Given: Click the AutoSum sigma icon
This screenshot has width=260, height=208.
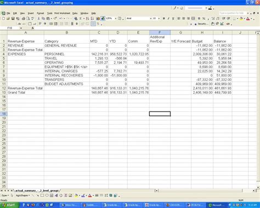Looking at the screenshot, I should coord(80,19).
